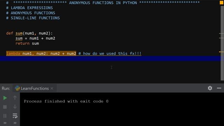Click 'ANONYMOUS FUNCTIONS IN PYTHON' header comment

pyautogui.click(x=103, y=3)
